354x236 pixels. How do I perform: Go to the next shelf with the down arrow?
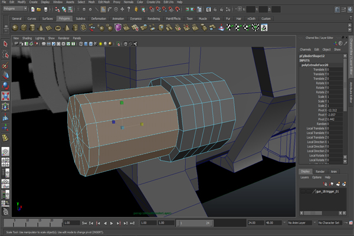pos(350,30)
